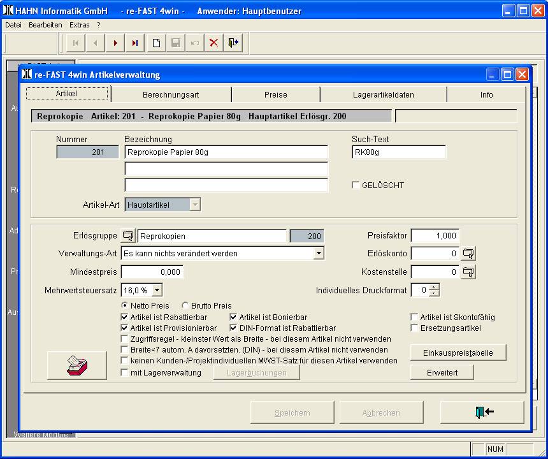The width and height of the screenshot is (548, 459).
Task: Click the red card file icon button
Action: (x=77, y=365)
